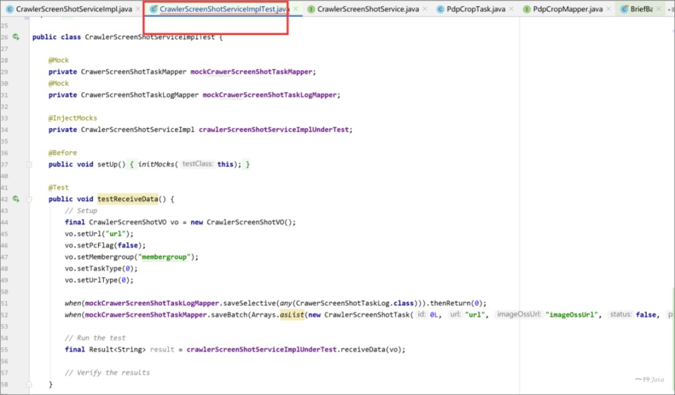Expand the folded setUp() method
The width and height of the screenshot is (675, 395).
click(29, 164)
